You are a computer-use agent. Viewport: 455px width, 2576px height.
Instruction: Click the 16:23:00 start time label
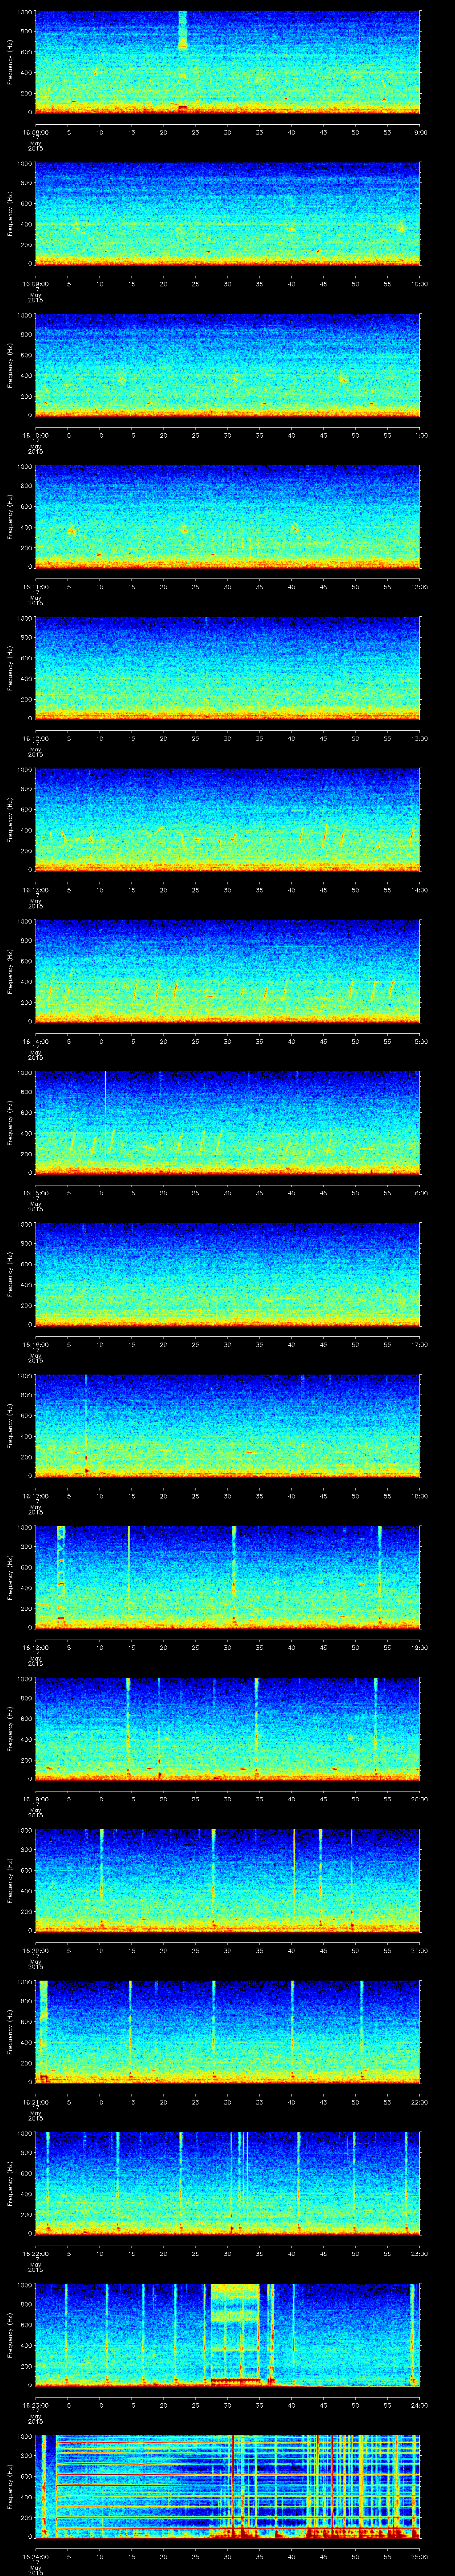point(35,2405)
